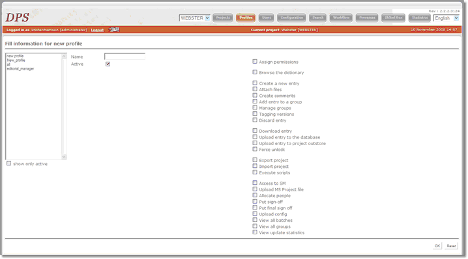Viewport: 468px width, 259px height.
Task: Click the icon next to Logout
Action: 113,29
